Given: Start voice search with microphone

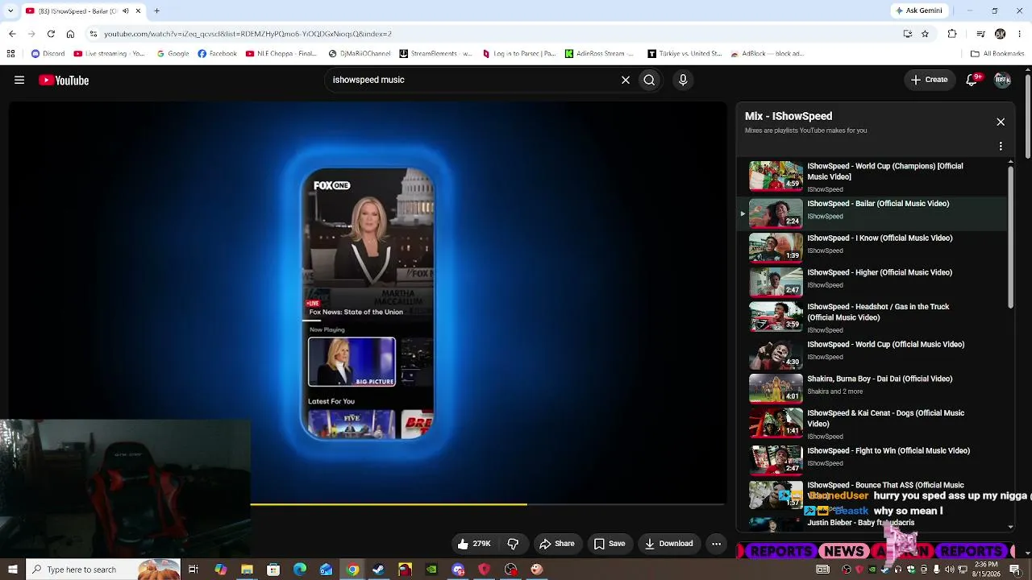Looking at the screenshot, I should click(683, 80).
